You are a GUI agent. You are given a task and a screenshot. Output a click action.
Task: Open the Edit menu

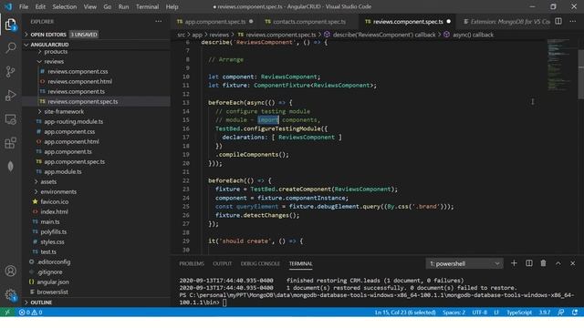tap(40, 6)
